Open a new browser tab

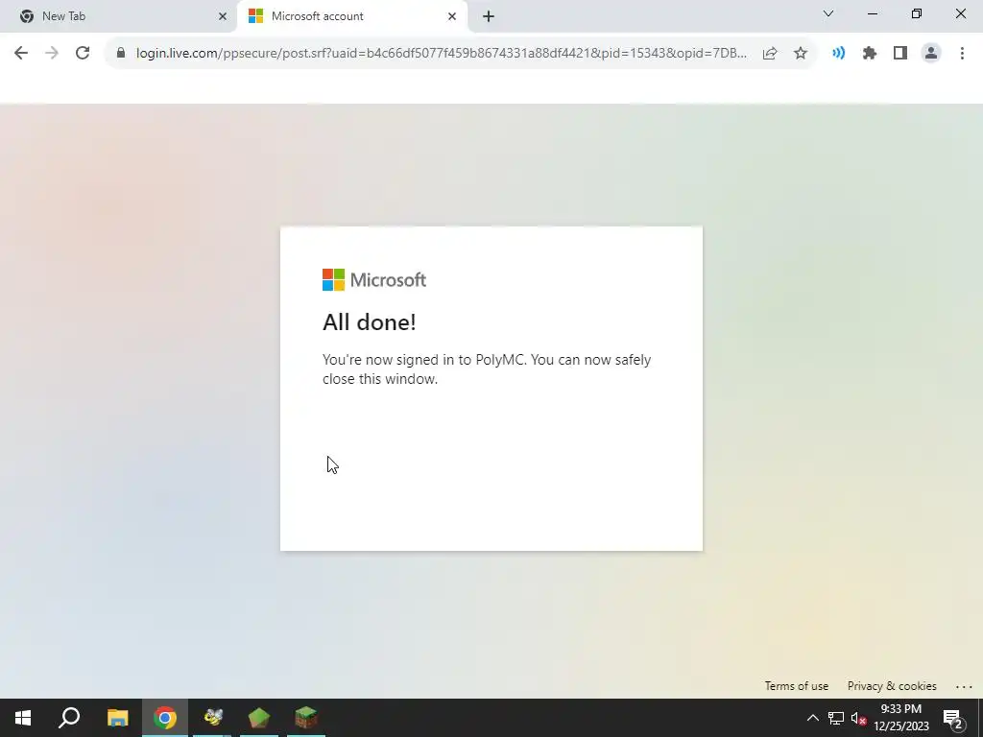[489, 17]
